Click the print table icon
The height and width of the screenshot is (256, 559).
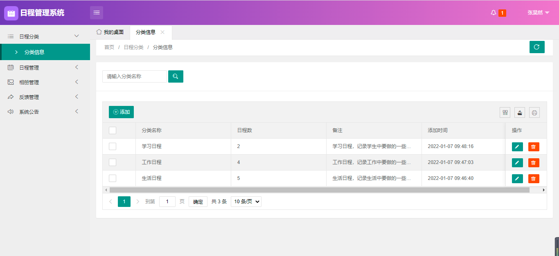(x=534, y=112)
